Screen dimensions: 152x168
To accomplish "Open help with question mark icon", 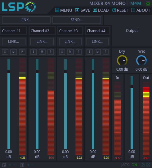I will (143, 165).
